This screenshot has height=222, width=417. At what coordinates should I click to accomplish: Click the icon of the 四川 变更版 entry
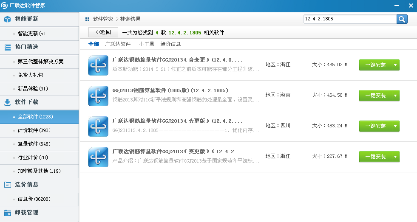click(98, 126)
